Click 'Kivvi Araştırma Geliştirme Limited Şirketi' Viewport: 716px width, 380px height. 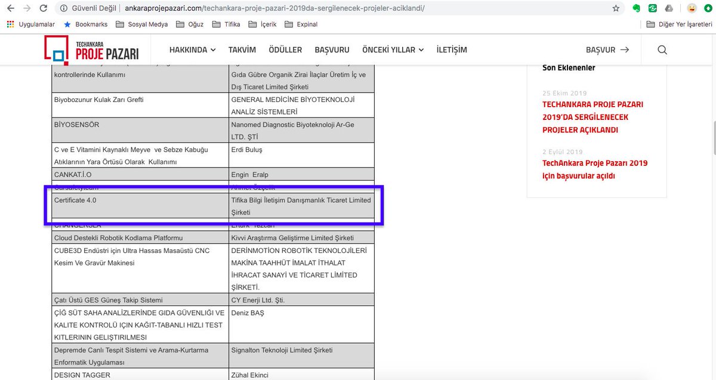click(x=301, y=237)
